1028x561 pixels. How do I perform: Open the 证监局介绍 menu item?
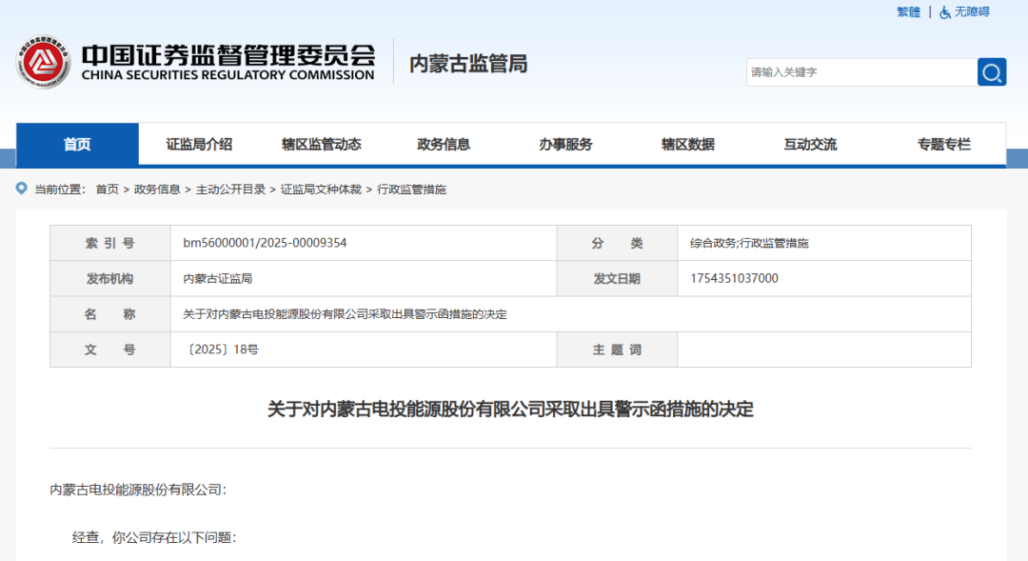click(199, 145)
